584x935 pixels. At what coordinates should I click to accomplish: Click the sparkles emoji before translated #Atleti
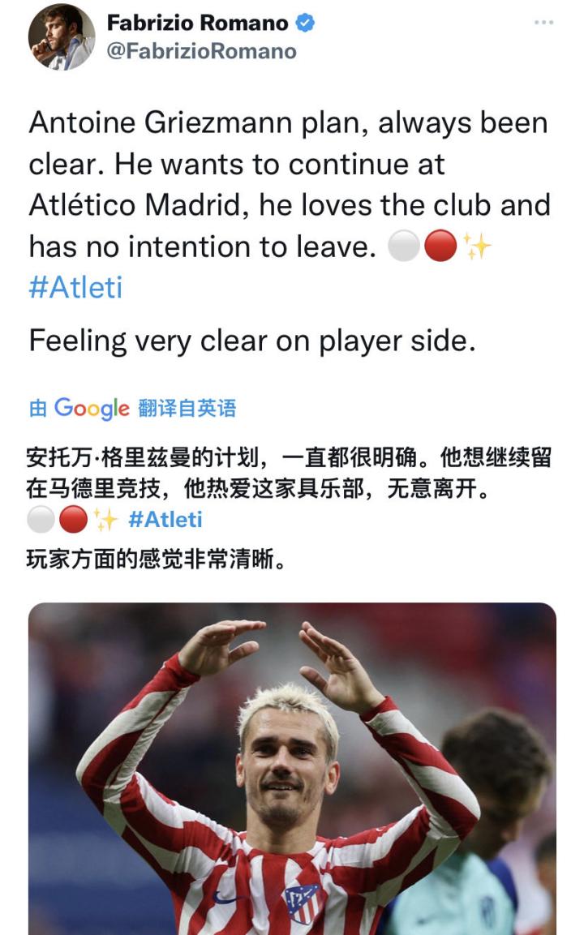click(106, 519)
